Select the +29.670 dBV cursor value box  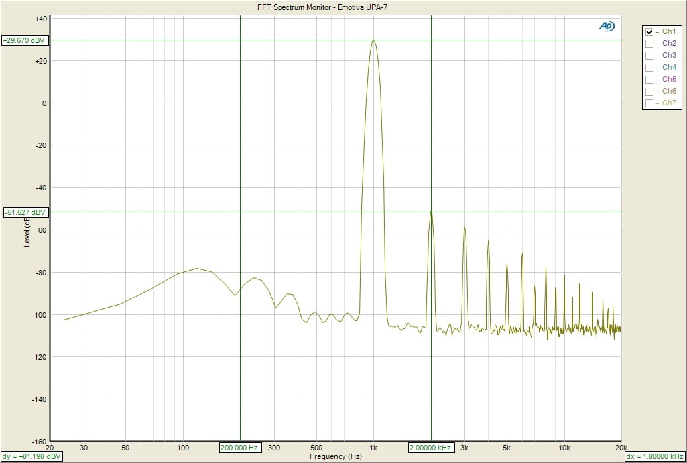tap(25, 40)
